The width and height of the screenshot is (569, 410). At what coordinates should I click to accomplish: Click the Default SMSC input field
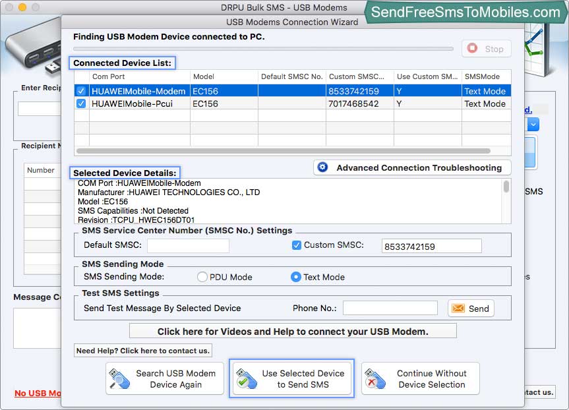(188, 246)
